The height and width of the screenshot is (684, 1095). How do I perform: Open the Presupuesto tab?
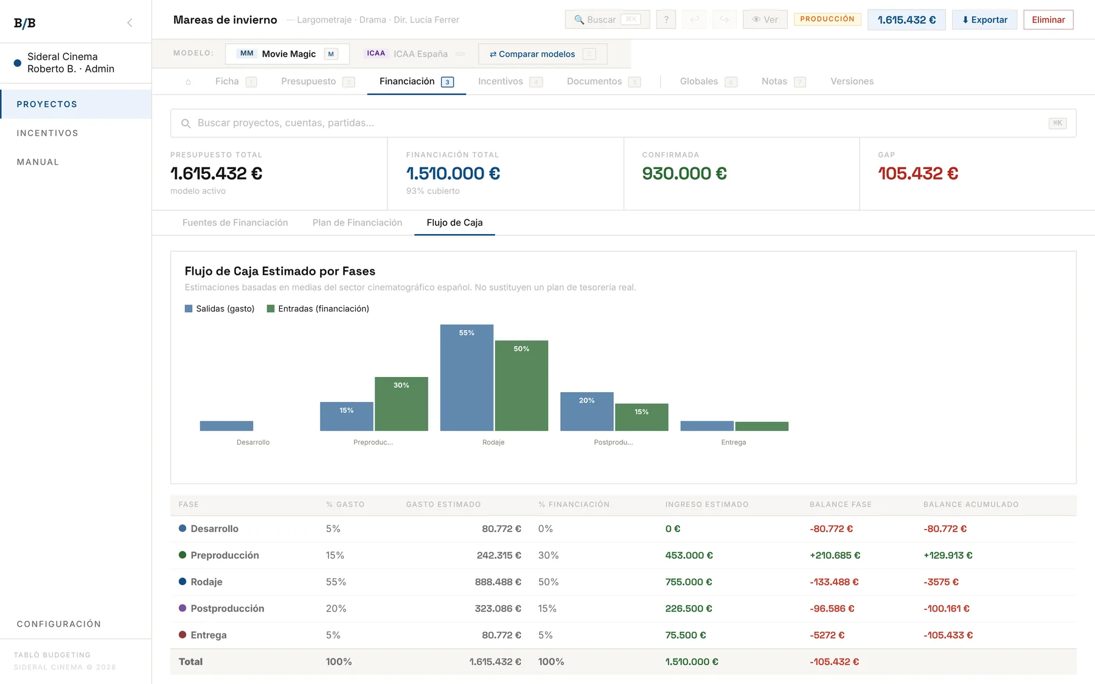click(318, 81)
